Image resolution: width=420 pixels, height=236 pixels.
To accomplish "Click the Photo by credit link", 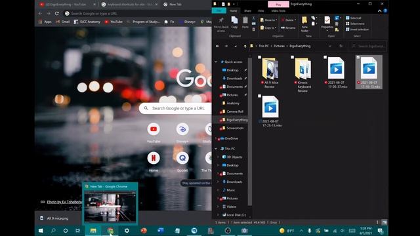I will click(x=64, y=202).
